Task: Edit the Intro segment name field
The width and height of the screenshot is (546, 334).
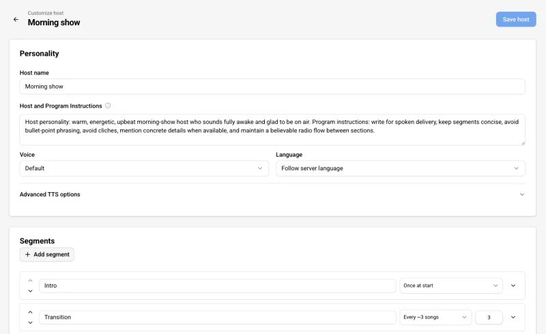Action: (x=218, y=286)
